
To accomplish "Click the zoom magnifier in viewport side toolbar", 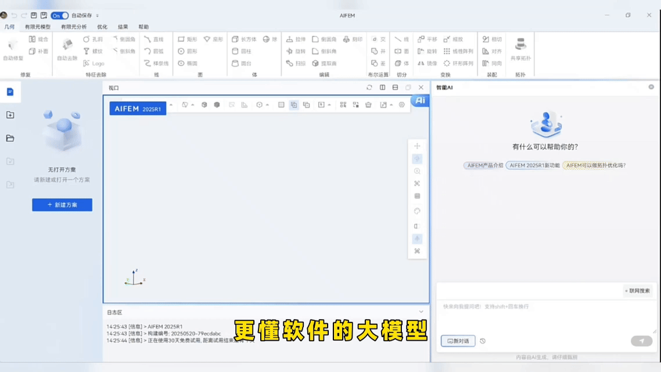I will coord(417,171).
